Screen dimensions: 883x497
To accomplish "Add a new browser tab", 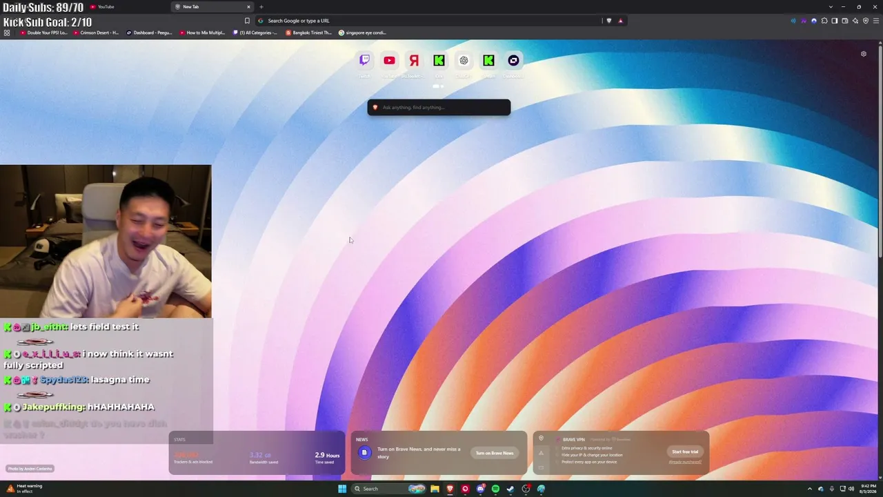I will pyautogui.click(x=261, y=7).
